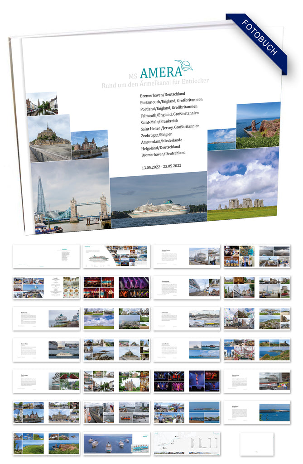Click the red cliff Helgoland cover photo
Viewport: 303px width, 464px height.
point(258,125)
